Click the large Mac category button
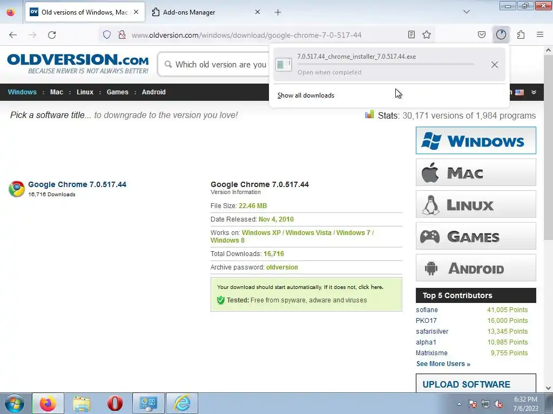Screen dimensions: 553x414 click(476, 172)
